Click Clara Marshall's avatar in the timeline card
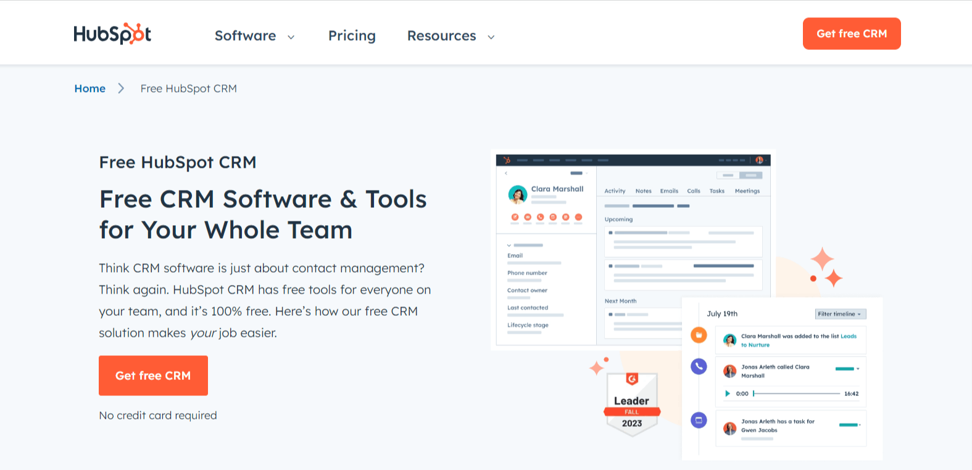Viewport: 972px width, 470px height. click(x=729, y=340)
